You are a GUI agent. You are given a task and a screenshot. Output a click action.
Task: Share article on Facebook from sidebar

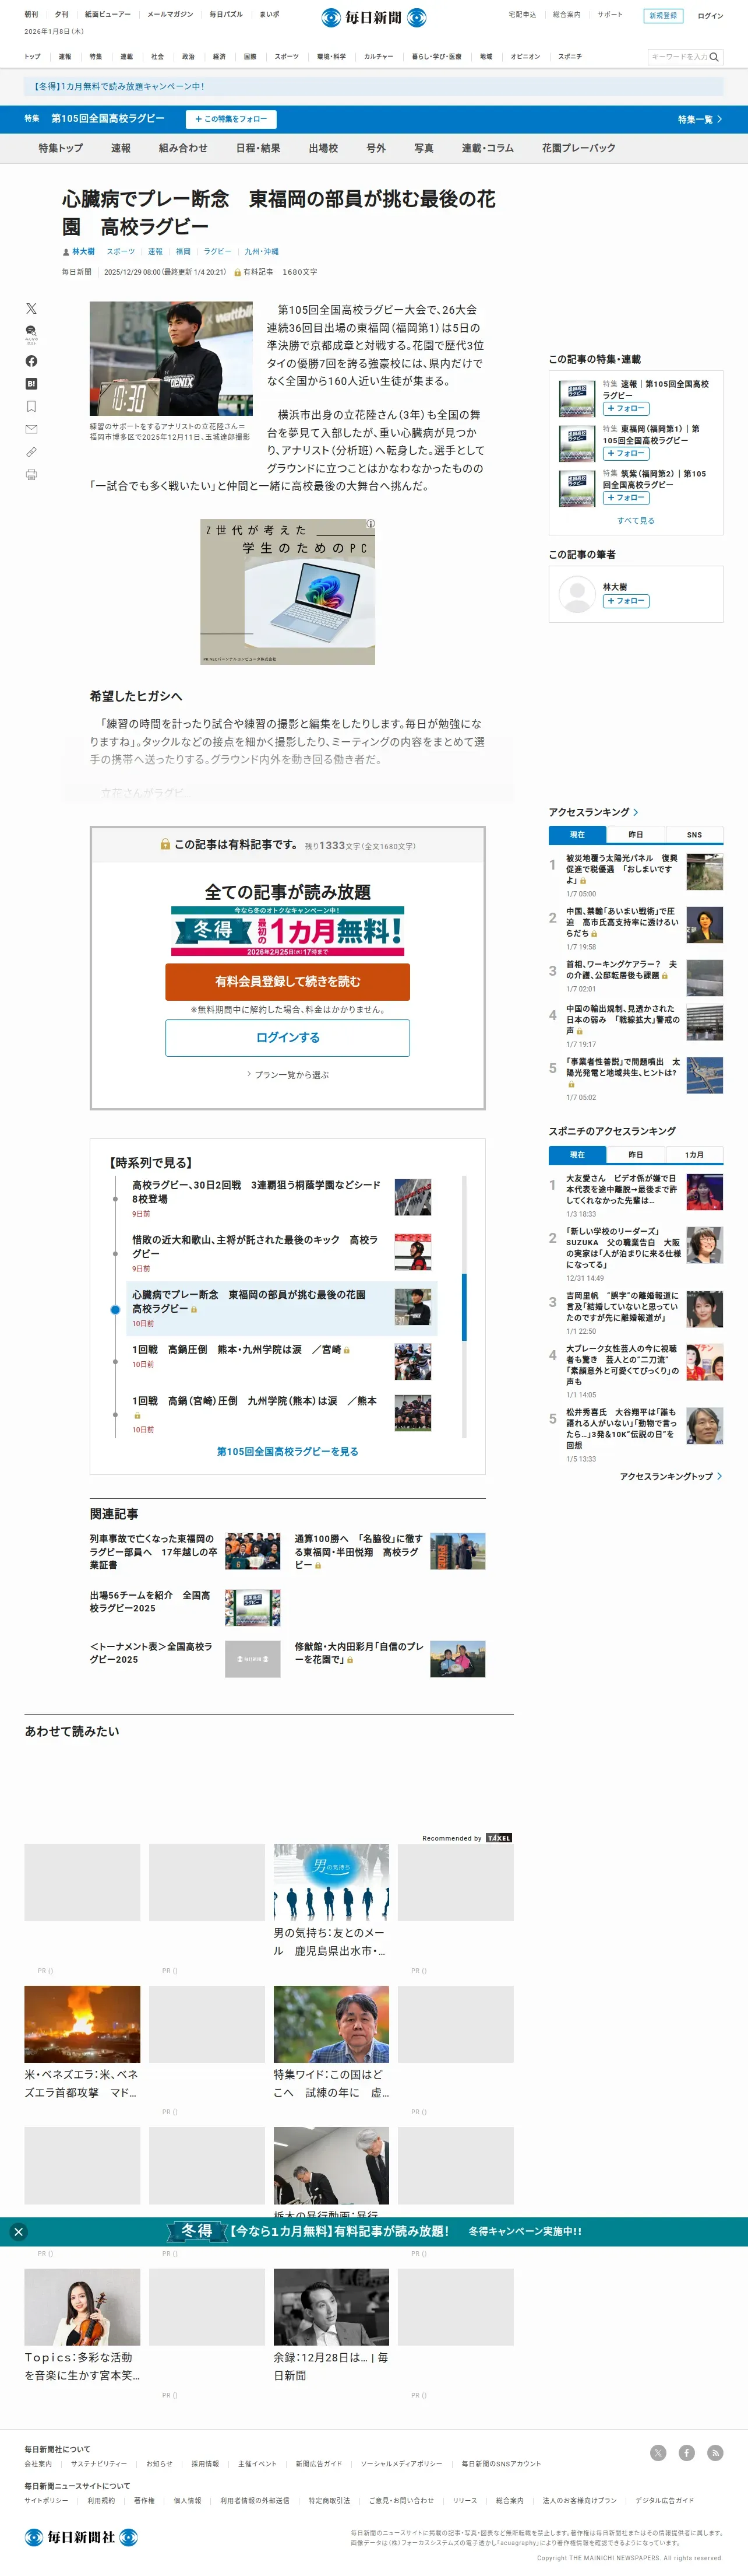(x=31, y=361)
